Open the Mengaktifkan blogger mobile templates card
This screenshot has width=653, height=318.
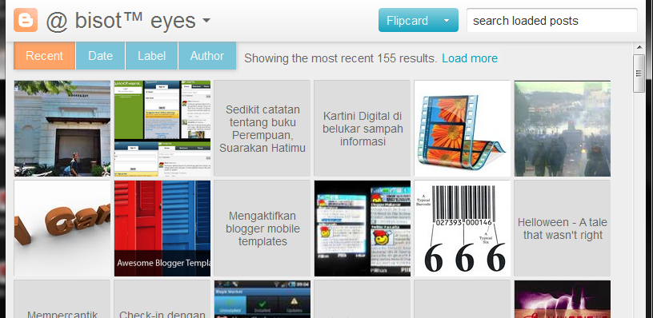coord(262,229)
